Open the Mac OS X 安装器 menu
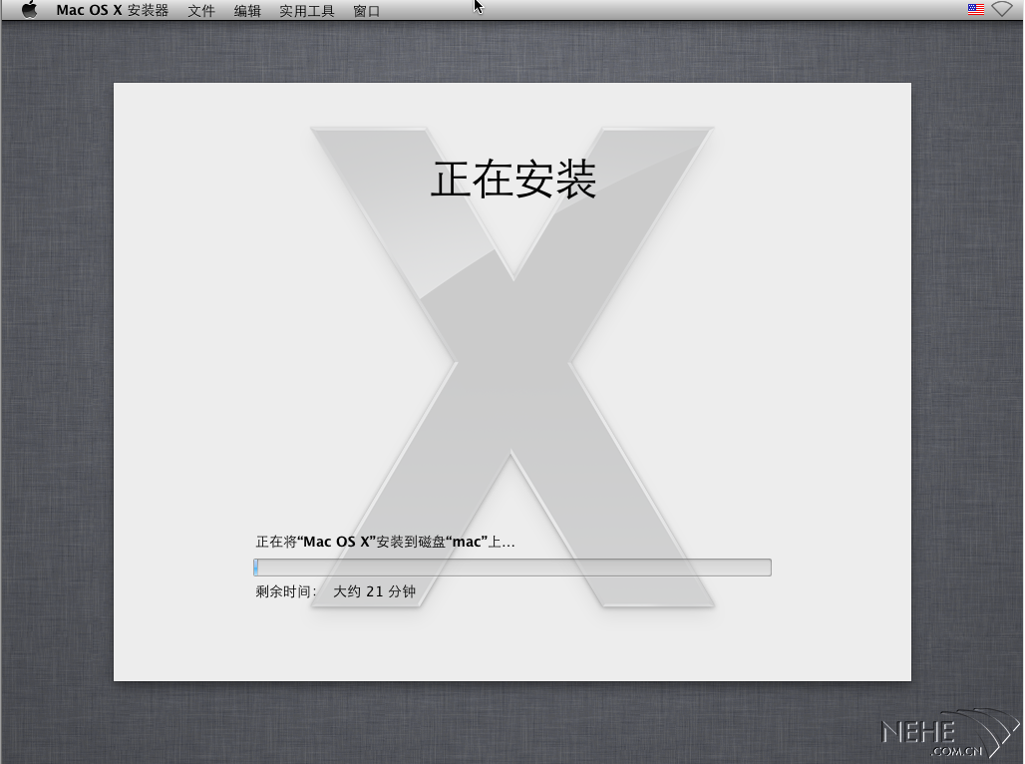The height and width of the screenshot is (764, 1025). coord(113,10)
